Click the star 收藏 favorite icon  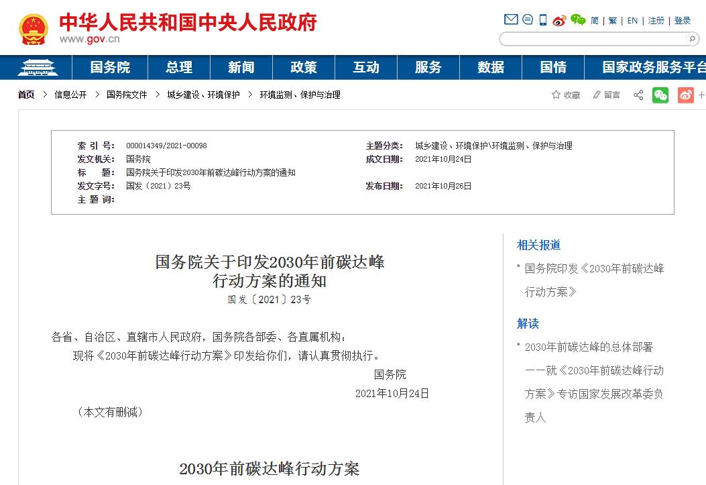[556, 95]
